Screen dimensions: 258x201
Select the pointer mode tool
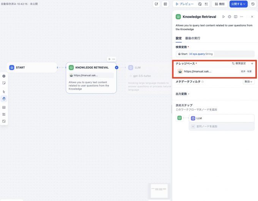pyautogui.click(x=4, y=92)
